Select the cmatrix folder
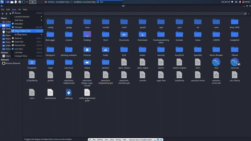The height and width of the screenshot is (141, 251). click(x=69, y=36)
